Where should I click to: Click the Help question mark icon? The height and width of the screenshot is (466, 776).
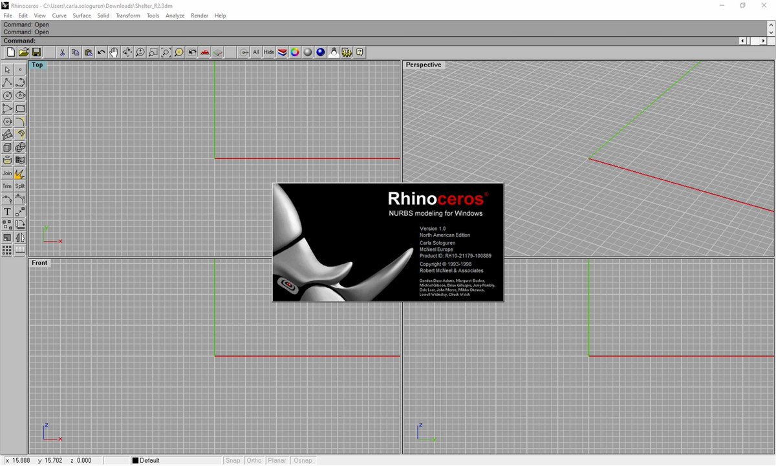click(x=360, y=52)
